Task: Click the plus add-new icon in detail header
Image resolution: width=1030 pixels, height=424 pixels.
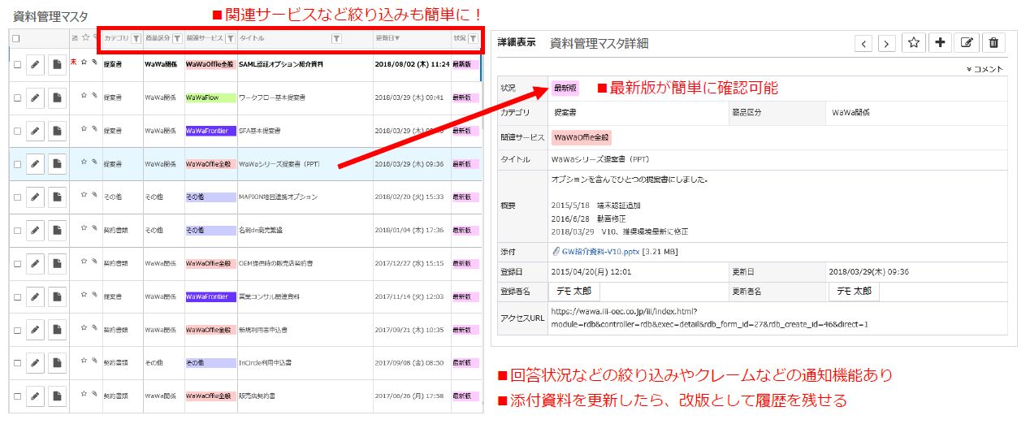Action: pos(940,44)
